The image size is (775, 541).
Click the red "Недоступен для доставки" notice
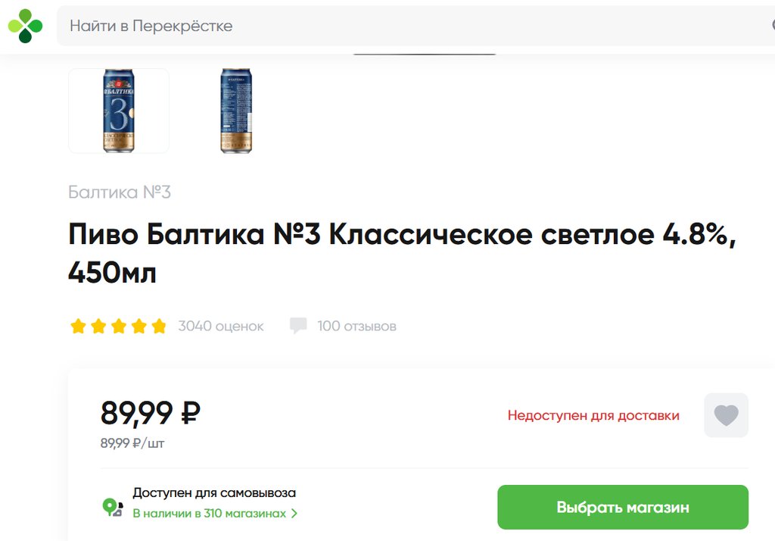[x=593, y=415]
